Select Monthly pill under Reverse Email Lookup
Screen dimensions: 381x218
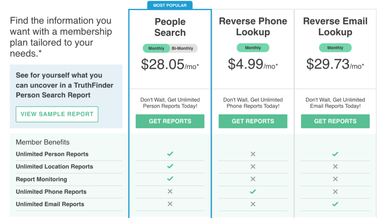[335, 48]
